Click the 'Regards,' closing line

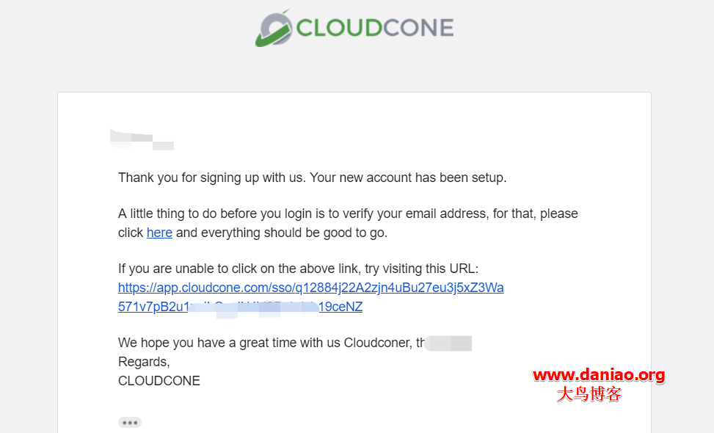pos(144,362)
